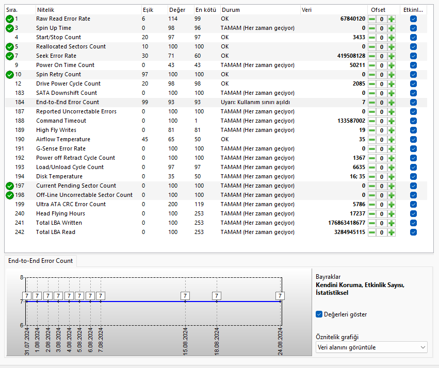Image resolution: width=439 pixels, height=368 pixels.
Task: Select the End-to-End Error Count tab
Action: click(41, 261)
